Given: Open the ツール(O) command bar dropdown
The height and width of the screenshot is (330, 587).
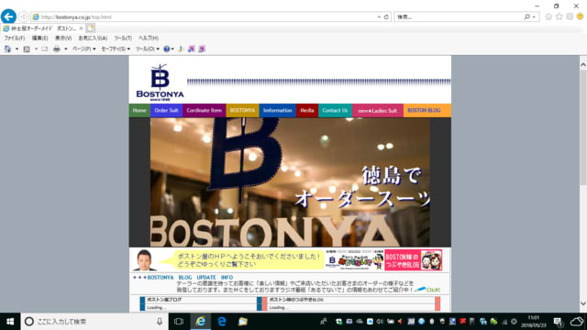Looking at the screenshot, I should [x=147, y=49].
